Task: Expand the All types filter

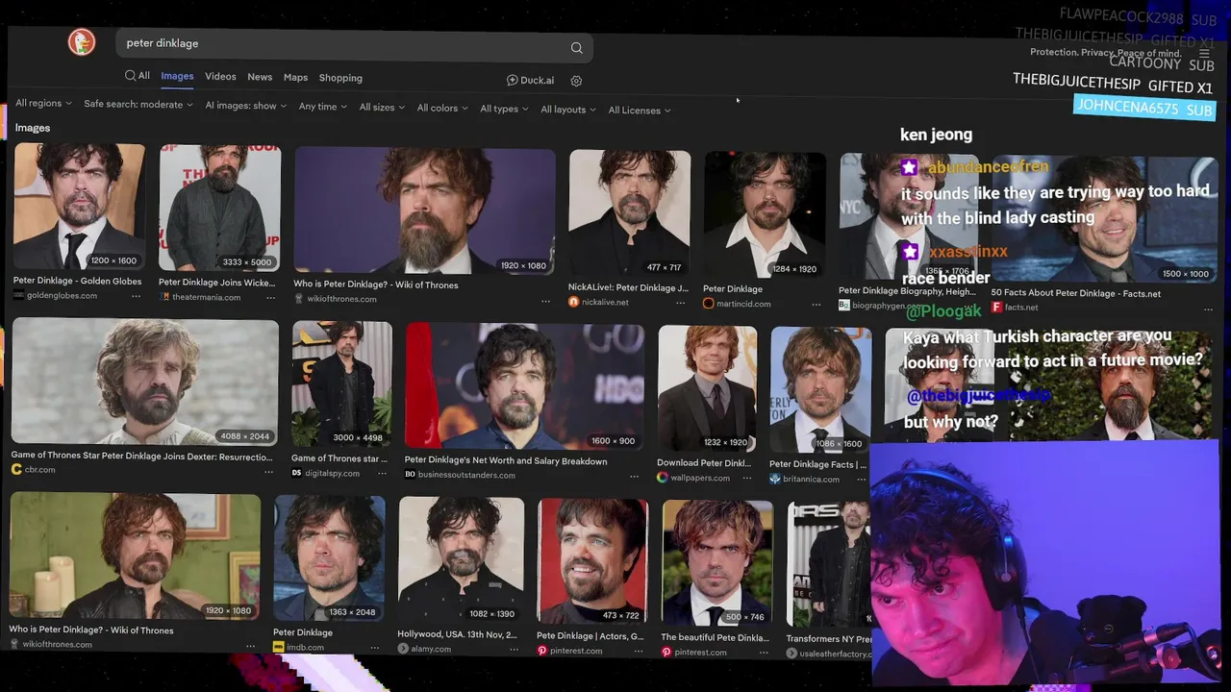Action: pos(504,110)
